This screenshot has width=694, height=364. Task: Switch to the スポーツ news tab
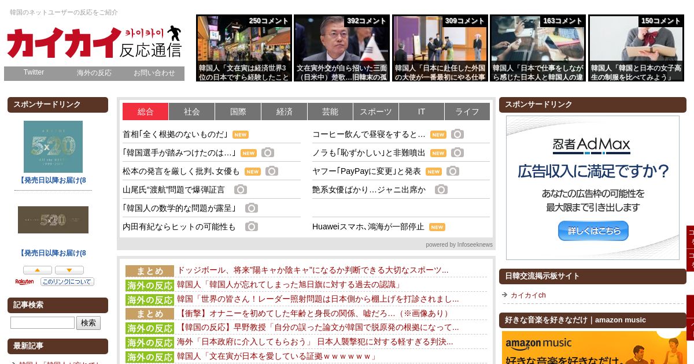[375, 112]
